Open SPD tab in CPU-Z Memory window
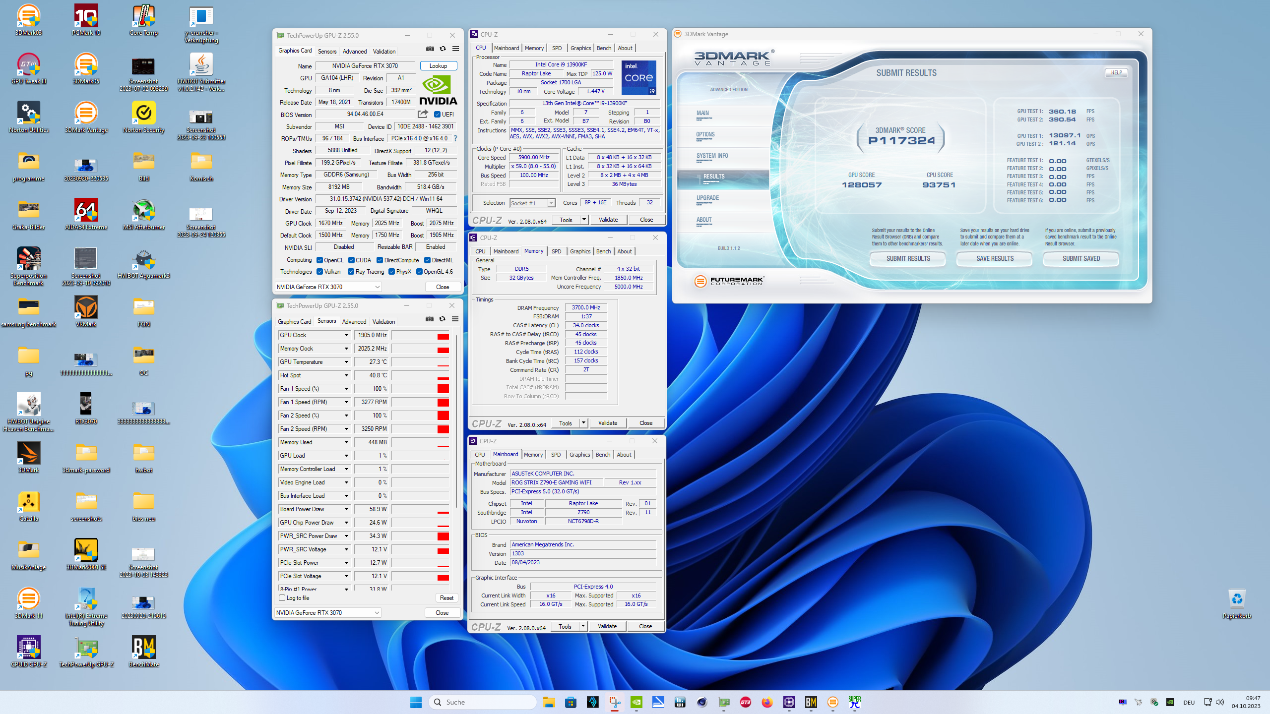 click(557, 251)
